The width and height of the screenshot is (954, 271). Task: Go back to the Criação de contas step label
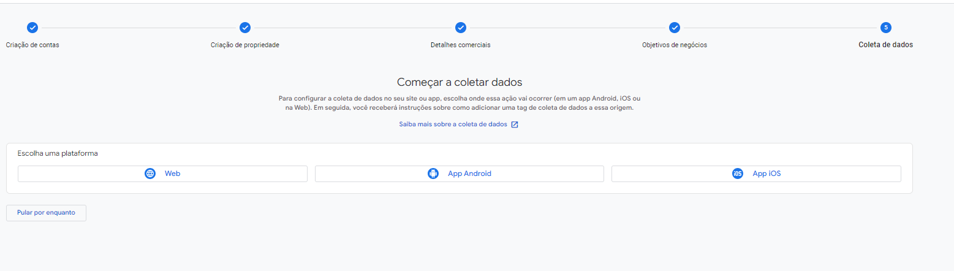pyautogui.click(x=32, y=45)
